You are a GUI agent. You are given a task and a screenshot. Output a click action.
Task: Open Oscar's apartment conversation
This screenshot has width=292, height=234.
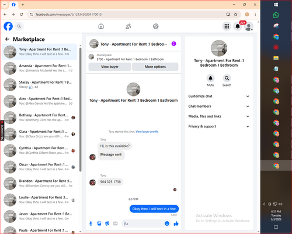point(40,167)
